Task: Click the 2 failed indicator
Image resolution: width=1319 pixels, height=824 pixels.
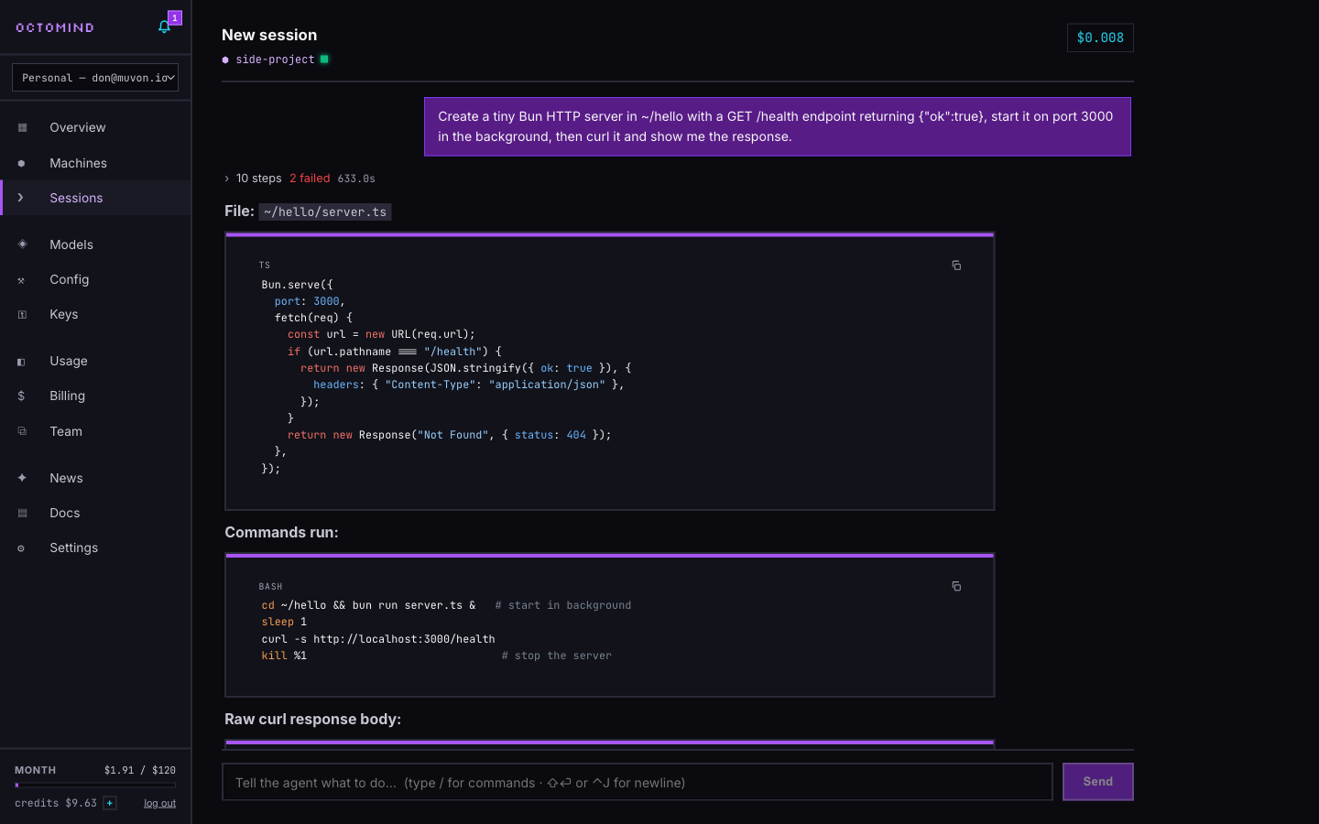Action: [310, 179]
